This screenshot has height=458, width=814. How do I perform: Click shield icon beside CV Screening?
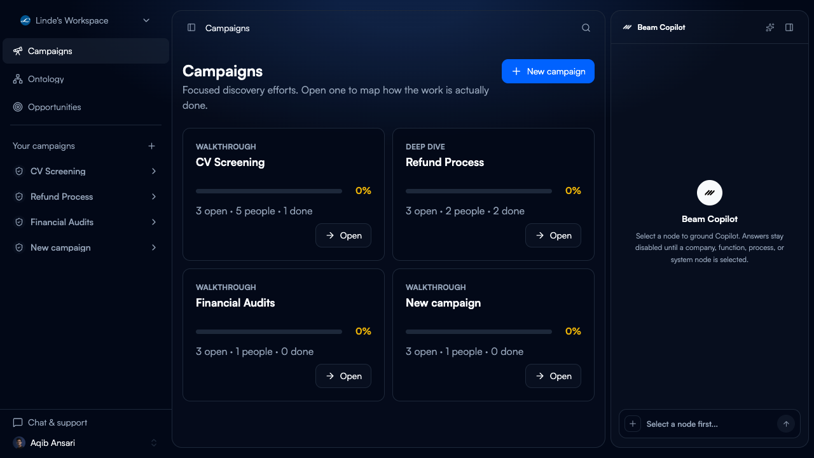(x=19, y=171)
